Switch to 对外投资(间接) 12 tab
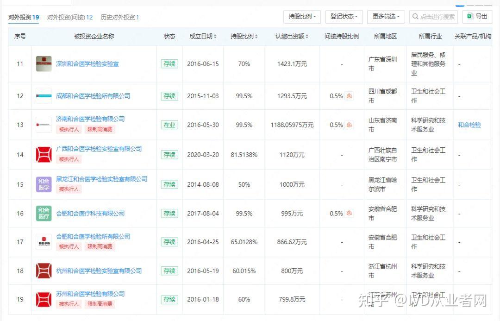This screenshot has height=321, width=500. point(70,17)
